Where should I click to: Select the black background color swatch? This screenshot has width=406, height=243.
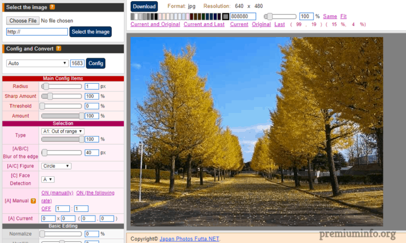(156, 16)
